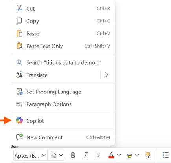
Task: Click the Copy pages icon
Action: point(19,21)
